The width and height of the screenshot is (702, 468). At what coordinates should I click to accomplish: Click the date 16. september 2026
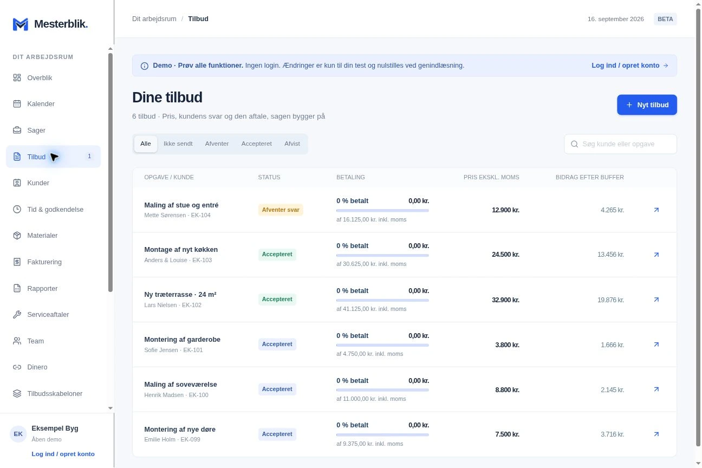tap(616, 19)
